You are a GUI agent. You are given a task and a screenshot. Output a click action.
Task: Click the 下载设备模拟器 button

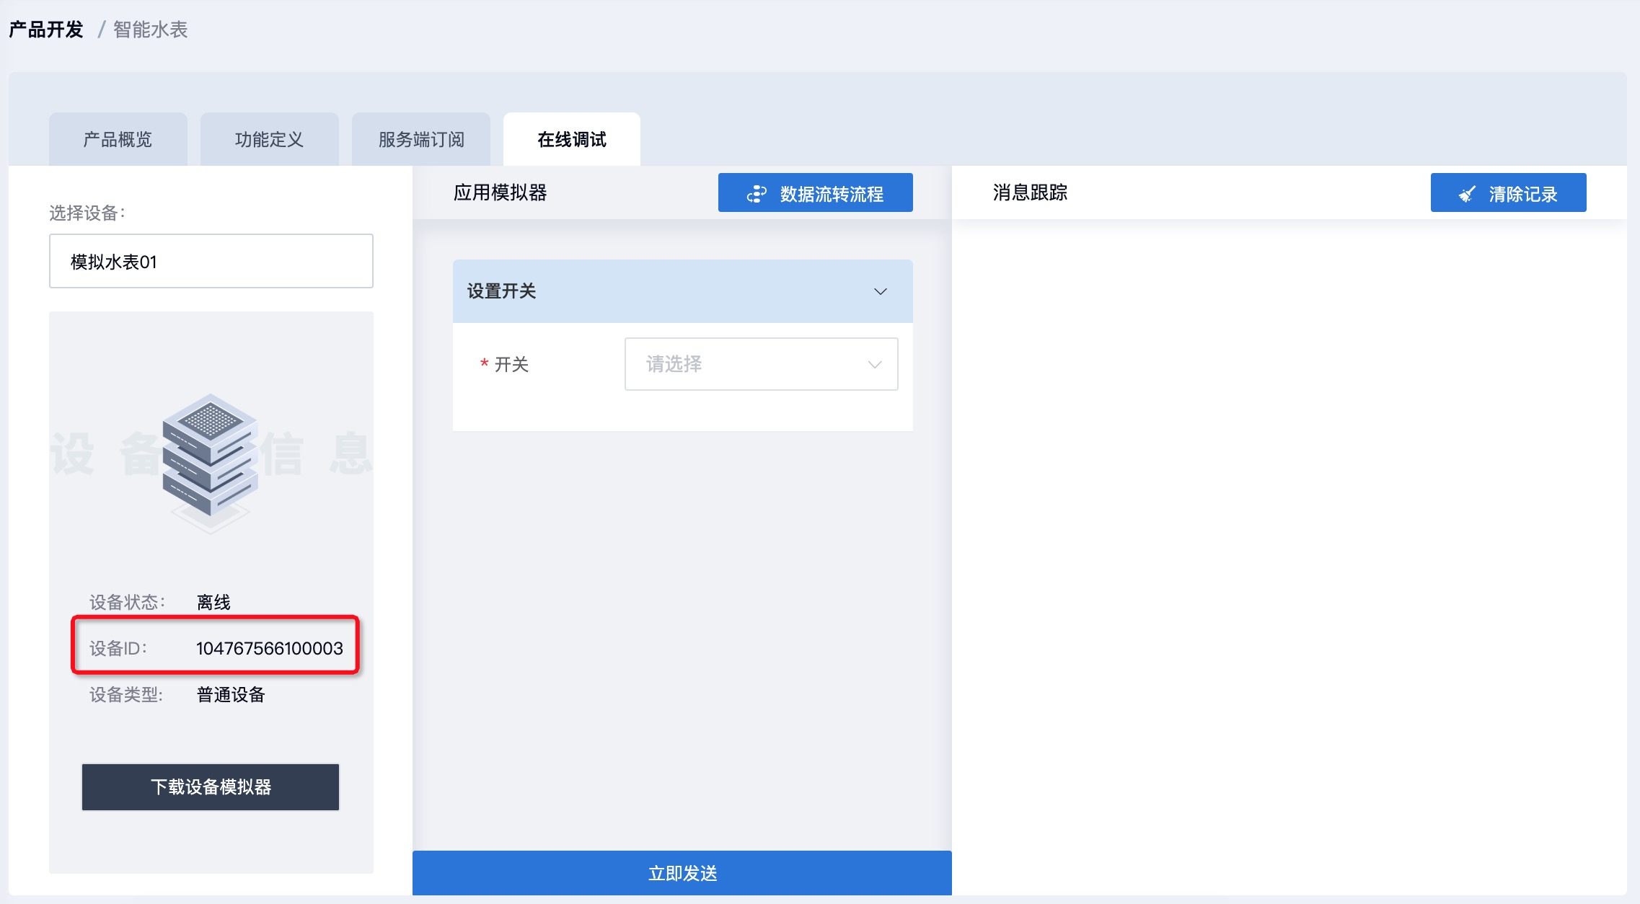tap(210, 786)
